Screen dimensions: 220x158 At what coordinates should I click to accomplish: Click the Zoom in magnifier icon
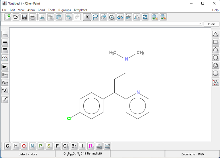155,17
